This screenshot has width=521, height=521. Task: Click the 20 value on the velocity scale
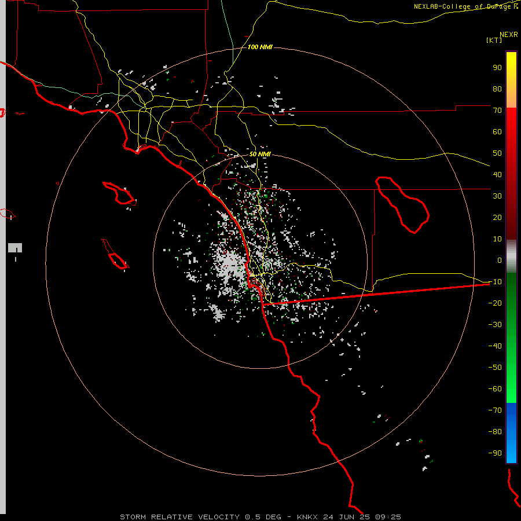coord(497,218)
